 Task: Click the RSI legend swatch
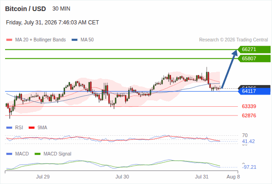tap(9, 128)
